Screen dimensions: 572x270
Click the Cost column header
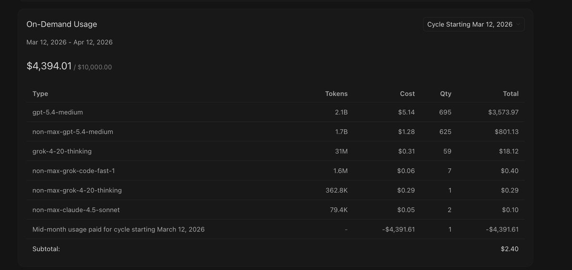pos(407,94)
